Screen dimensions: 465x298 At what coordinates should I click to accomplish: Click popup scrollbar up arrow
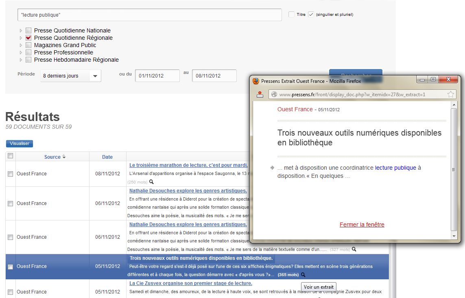(x=454, y=105)
